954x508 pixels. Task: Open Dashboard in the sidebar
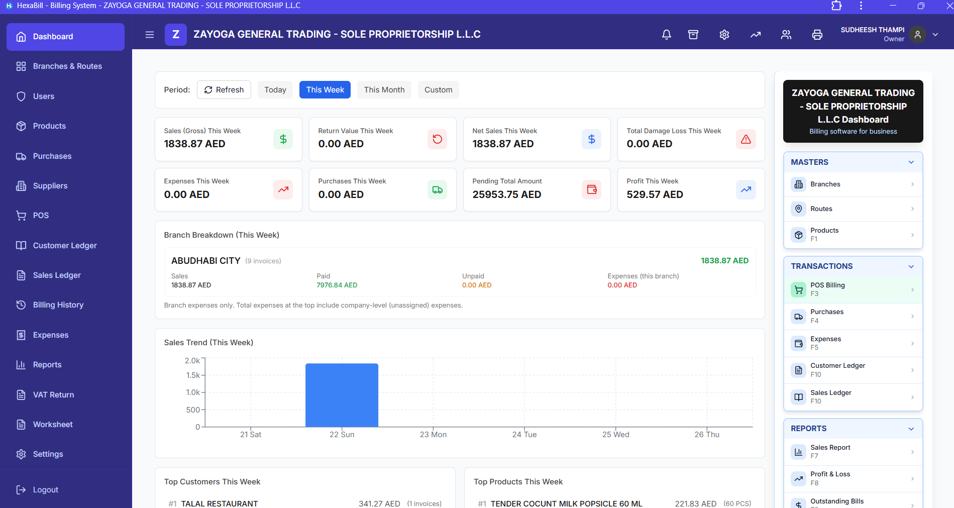(x=65, y=37)
